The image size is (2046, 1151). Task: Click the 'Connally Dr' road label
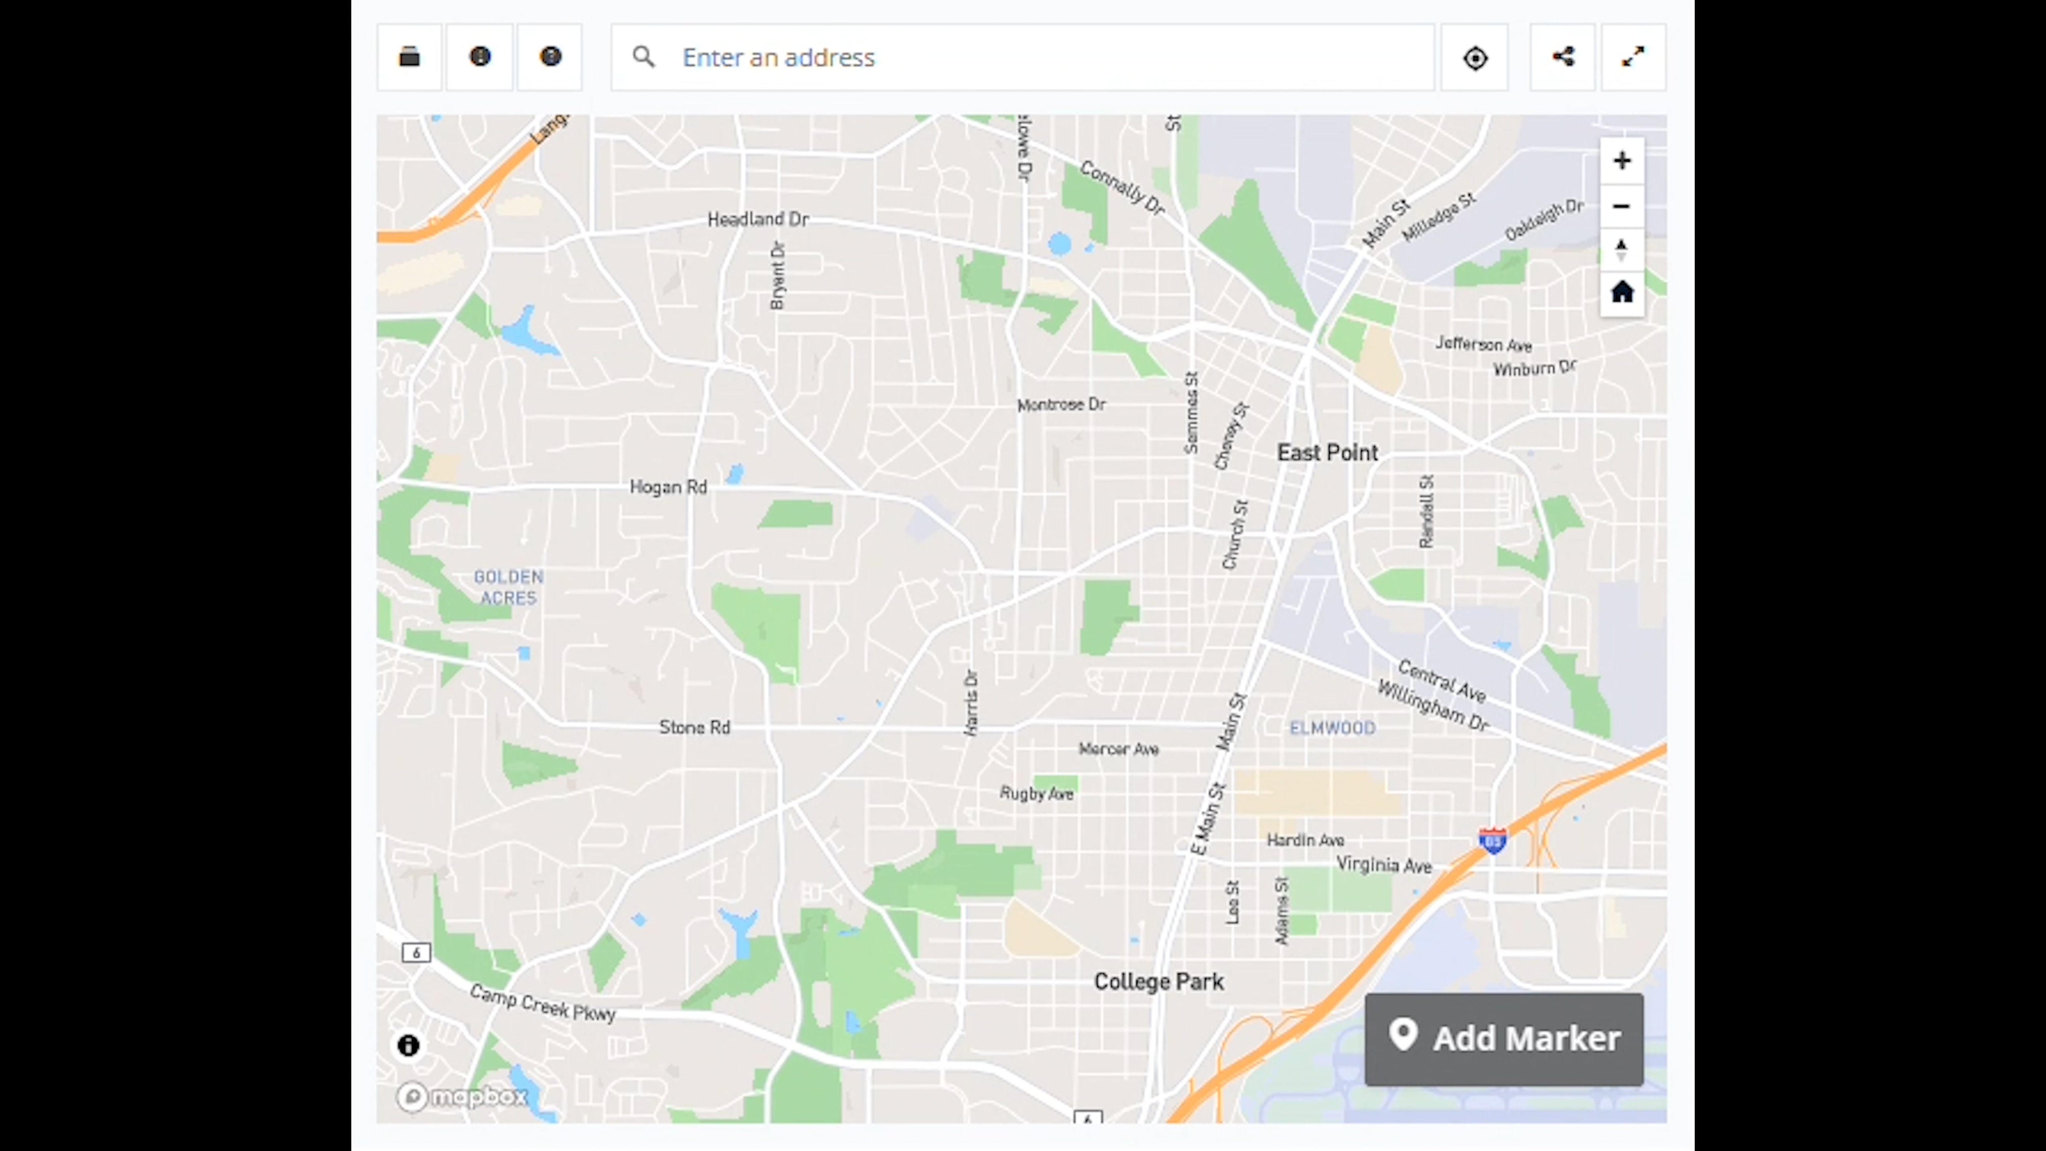[x=1122, y=188]
